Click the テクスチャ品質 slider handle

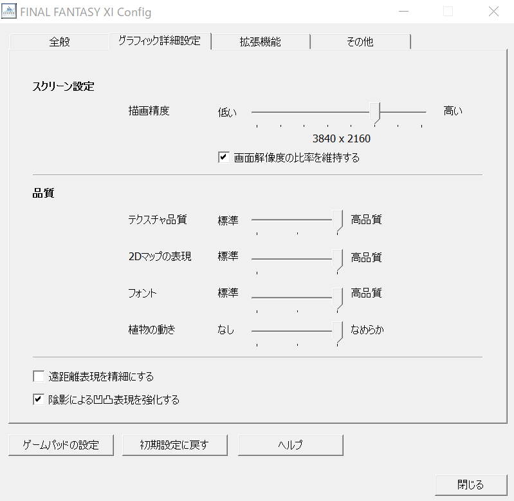(x=338, y=220)
